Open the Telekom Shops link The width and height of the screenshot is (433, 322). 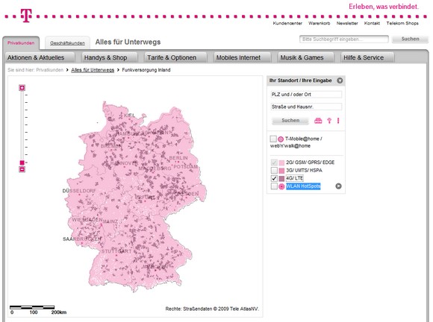(x=402, y=23)
